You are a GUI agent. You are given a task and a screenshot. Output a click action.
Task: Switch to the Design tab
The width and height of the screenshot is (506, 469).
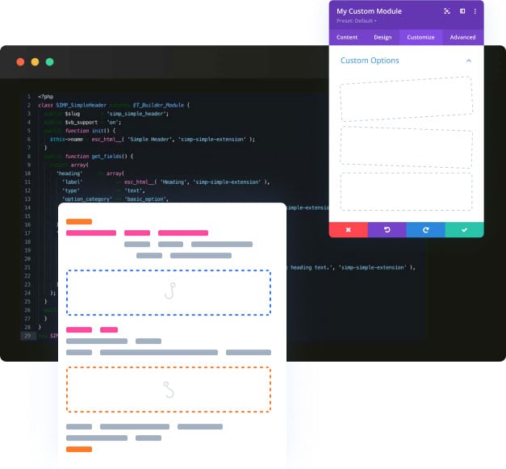pos(383,37)
